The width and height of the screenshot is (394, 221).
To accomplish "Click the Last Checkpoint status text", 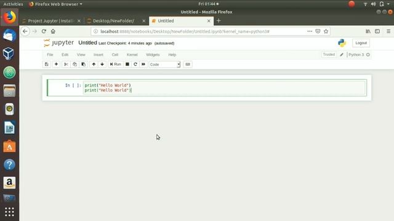I will coord(125,44).
